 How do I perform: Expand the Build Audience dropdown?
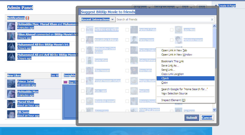tap(166, 7)
